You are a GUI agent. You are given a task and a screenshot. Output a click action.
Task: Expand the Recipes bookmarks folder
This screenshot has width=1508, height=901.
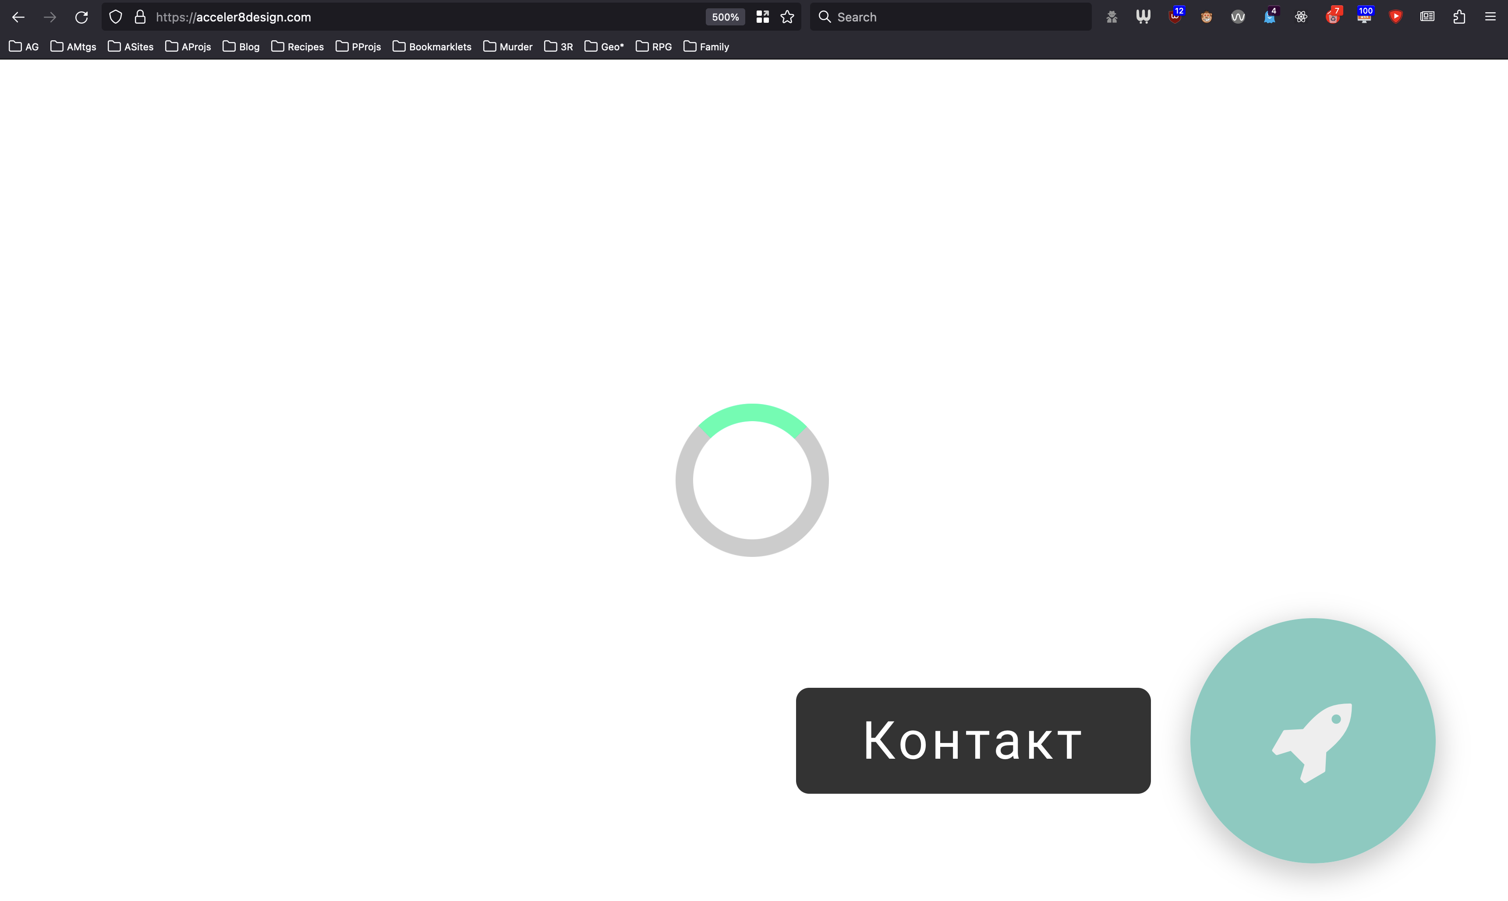coord(297,47)
